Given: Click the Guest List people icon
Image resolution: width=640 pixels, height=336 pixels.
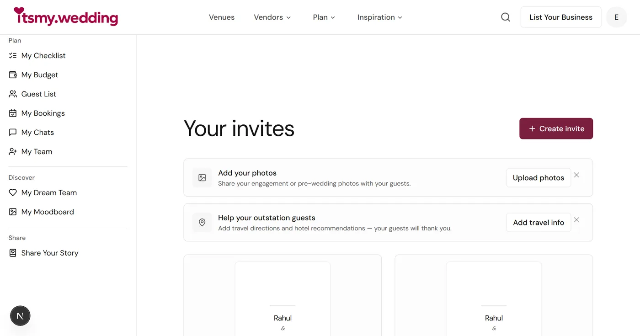Looking at the screenshot, I should (x=13, y=94).
